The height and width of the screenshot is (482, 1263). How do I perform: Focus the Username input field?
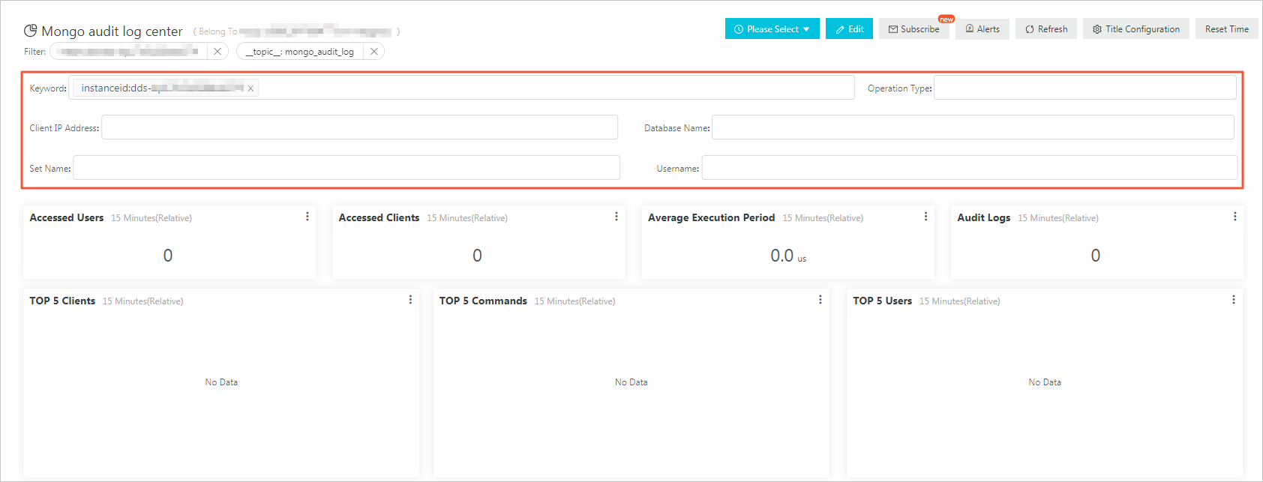[969, 168]
